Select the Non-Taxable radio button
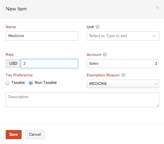The image size is (164, 144). pyautogui.click(x=31, y=83)
